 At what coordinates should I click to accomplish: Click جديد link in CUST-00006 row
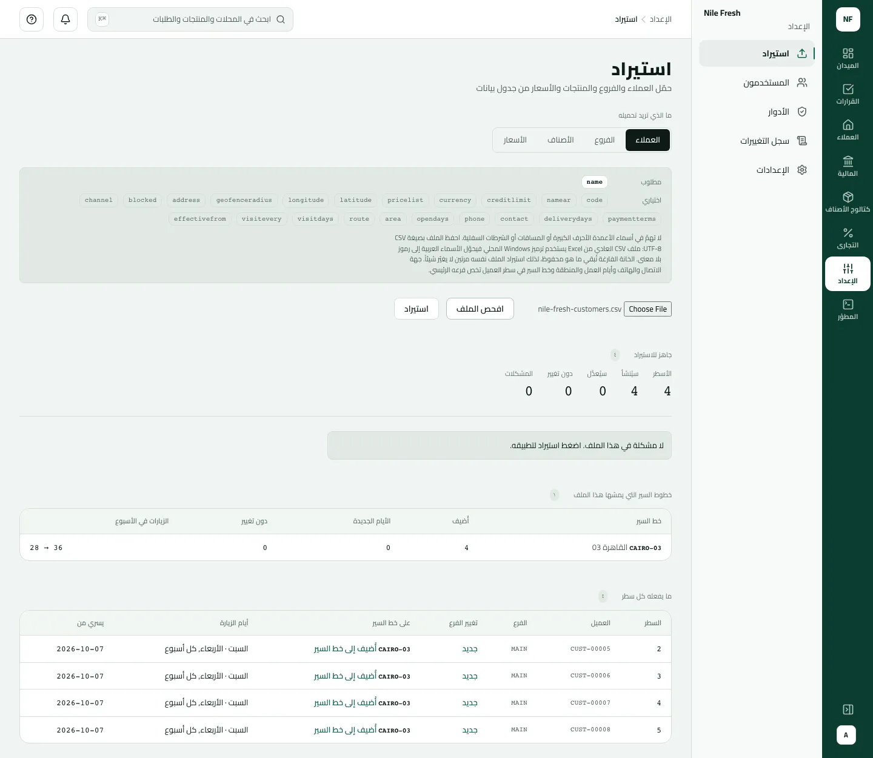tap(470, 676)
